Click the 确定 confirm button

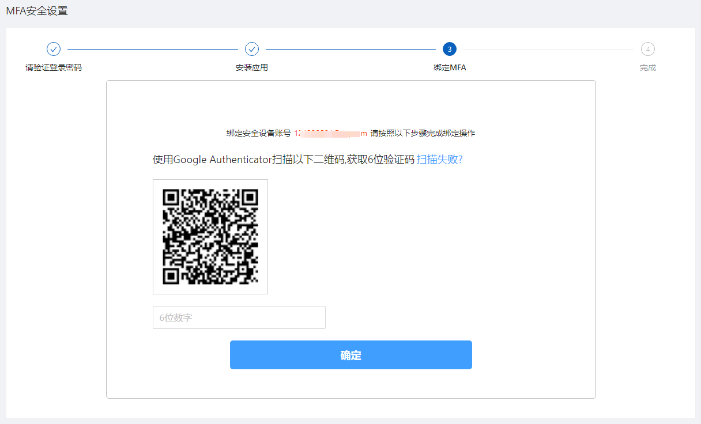pyautogui.click(x=350, y=355)
